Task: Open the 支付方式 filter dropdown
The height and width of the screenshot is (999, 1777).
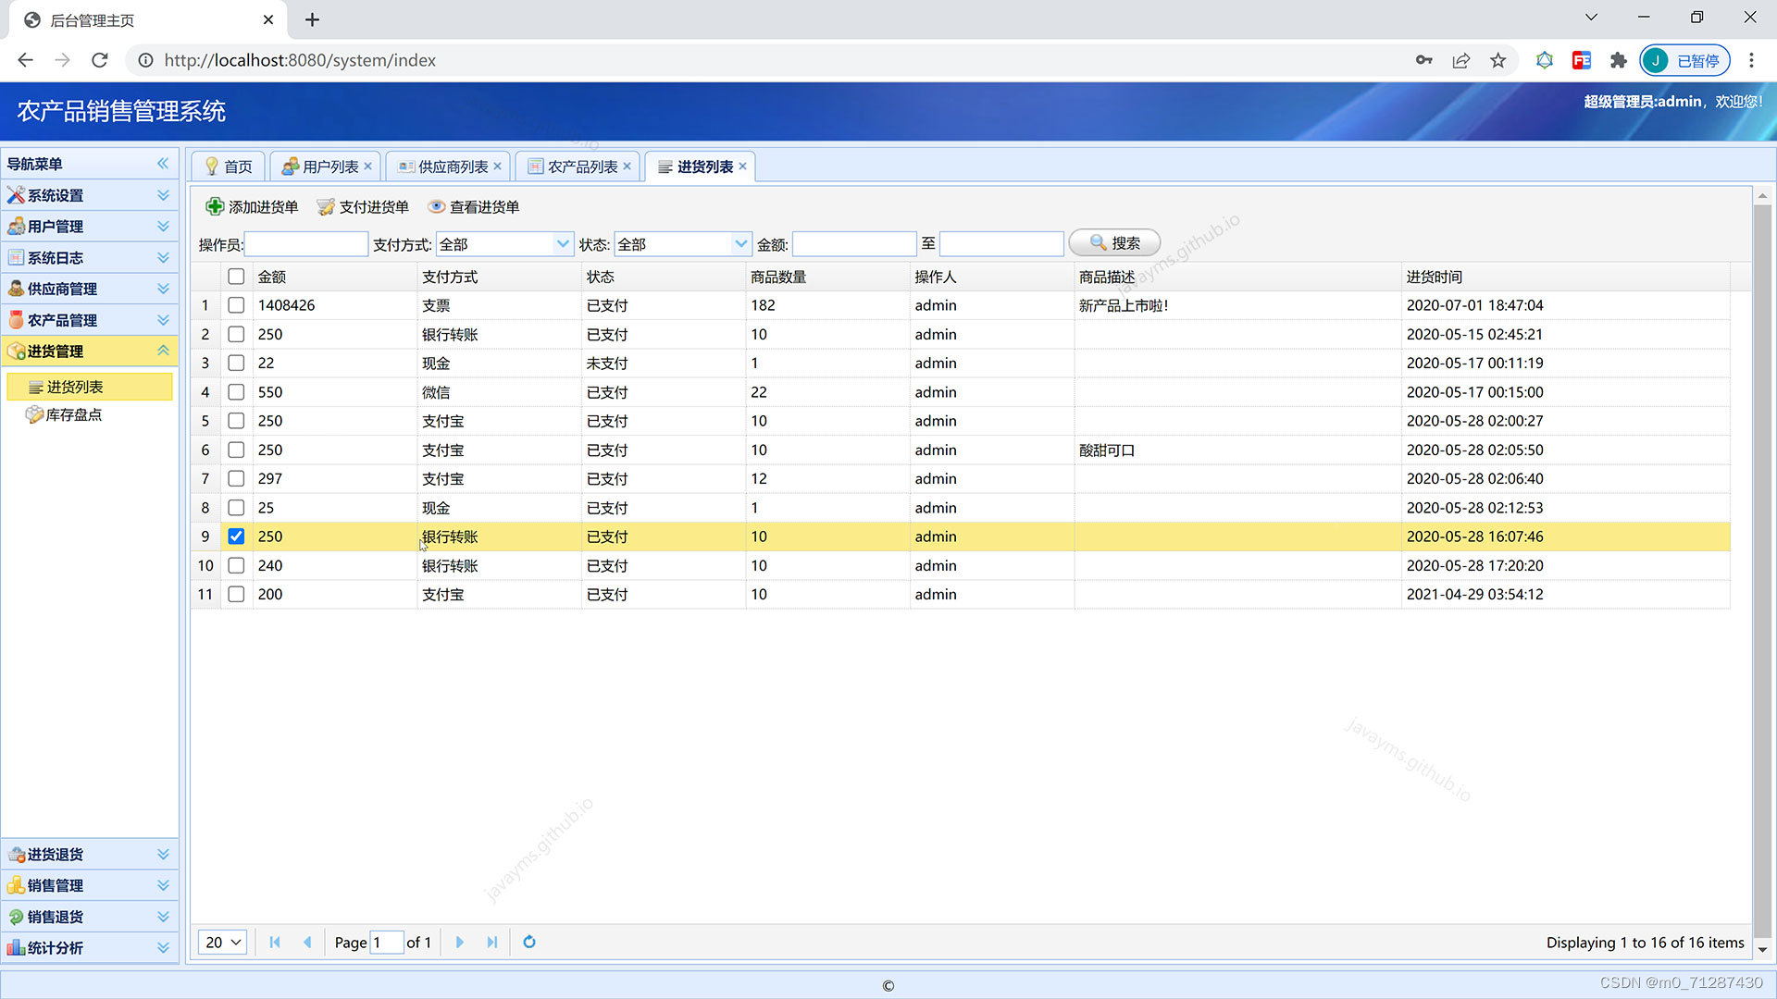Action: [x=562, y=244]
